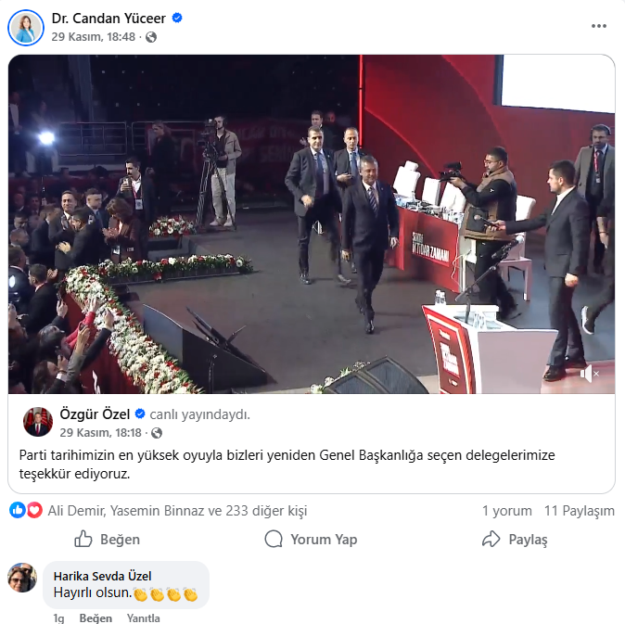This screenshot has width=625, height=624.
Task: Like the post with Beğen button
Action: coord(108,540)
